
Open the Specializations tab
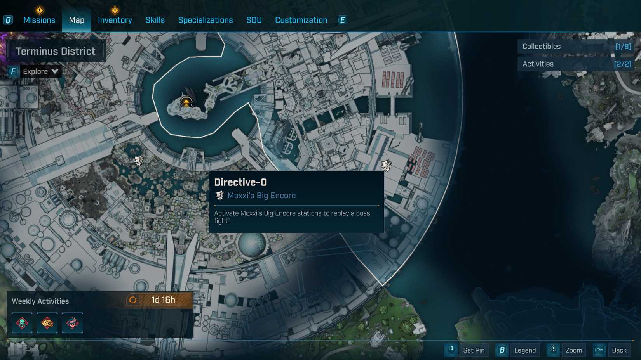click(x=206, y=20)
